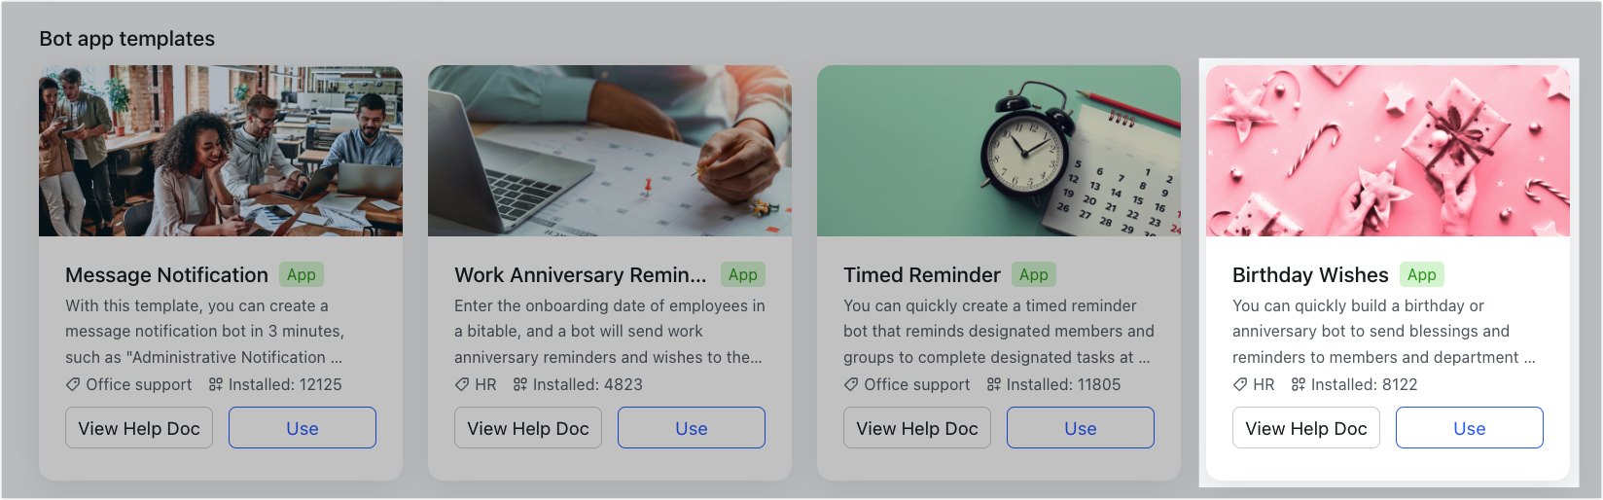Viewport: 1603px width, 500px height.
Task: Click the tag icon beside Office support in Message Notification
Action: tap(73, 384)
